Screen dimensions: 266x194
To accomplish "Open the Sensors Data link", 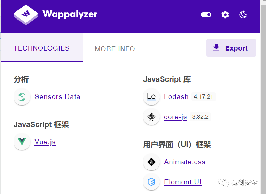I will [57, 97].
